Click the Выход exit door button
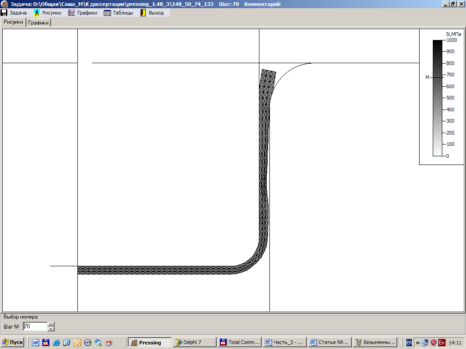 coord(152,13)
